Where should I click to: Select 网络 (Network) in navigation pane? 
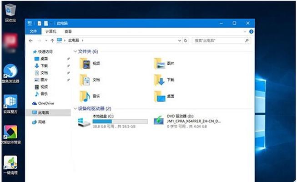39,122
